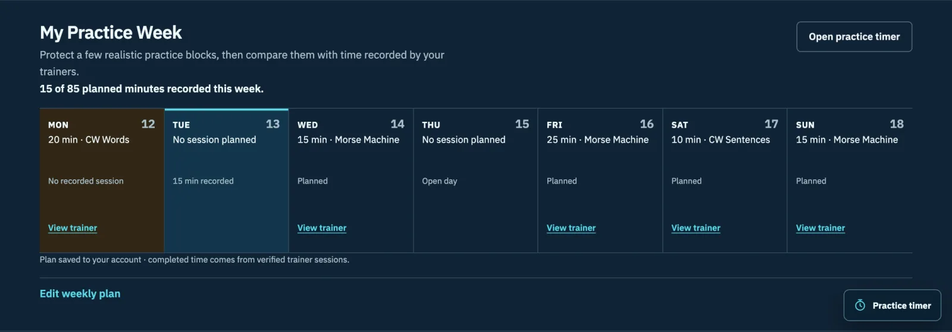Click the 'My Practice Week' heading
The height and width of the screenshot is (332, 952).
(111, 33)
